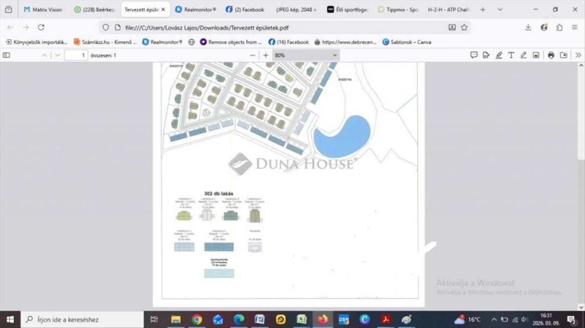Open the 80% zoom level dropdown
Viewport: 585px width, 328px height.
[x=306, y=55]
